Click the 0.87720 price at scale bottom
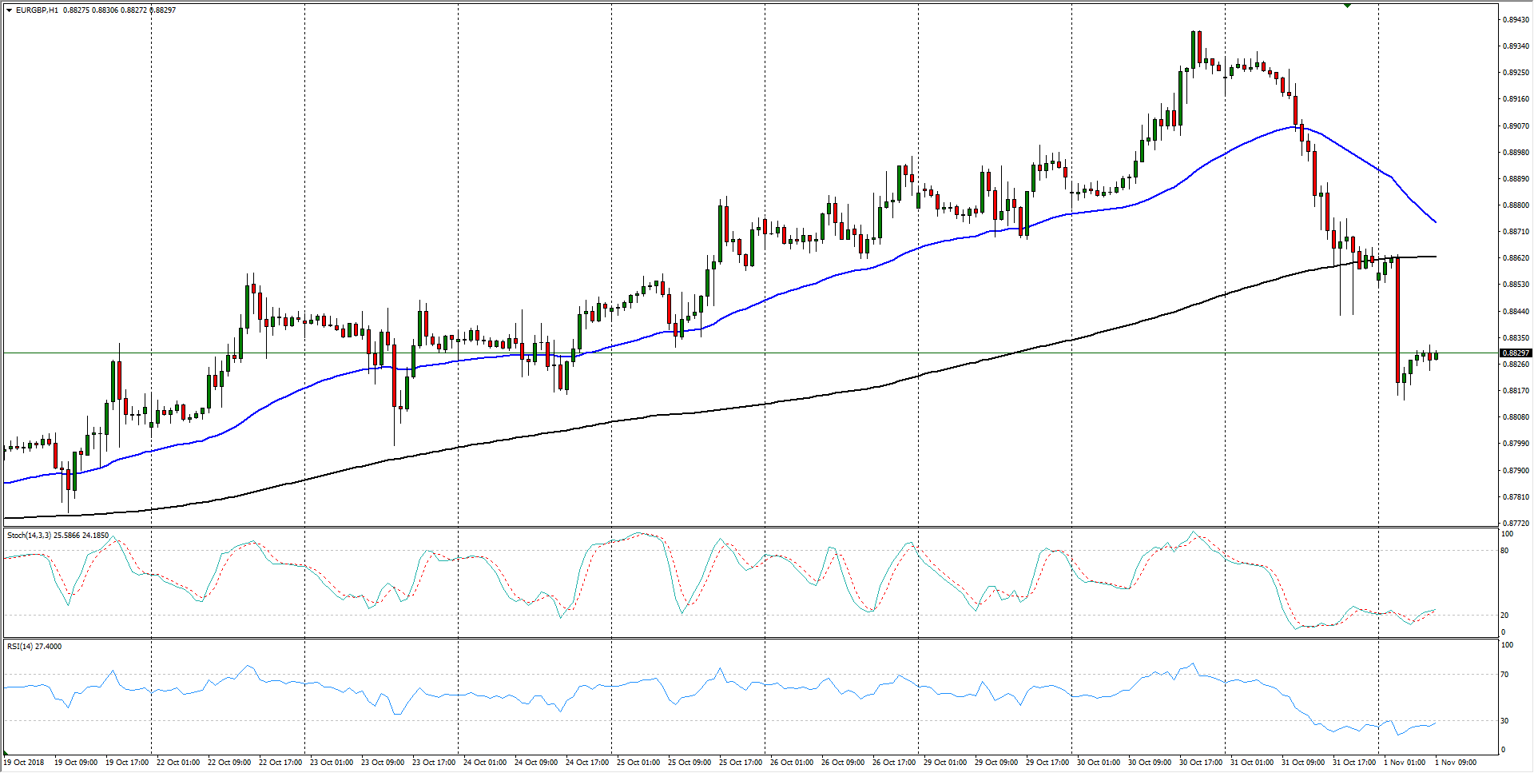Screen dimensions: 1534x773 [x=1516, y=523]
